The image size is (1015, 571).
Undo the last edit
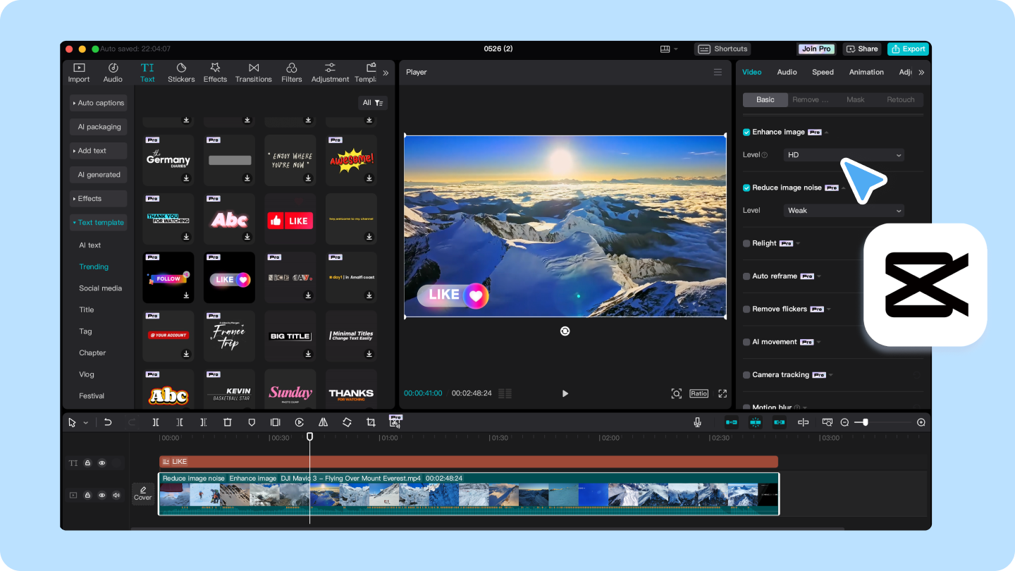108,422
